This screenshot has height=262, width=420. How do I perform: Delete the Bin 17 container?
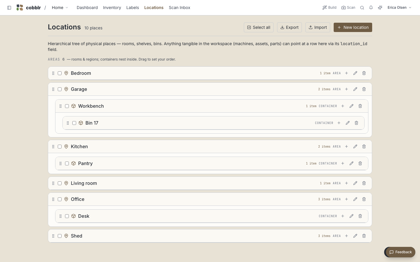click(356, 123)
